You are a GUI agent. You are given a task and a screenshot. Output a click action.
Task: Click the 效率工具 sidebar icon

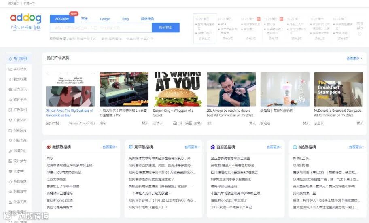pyautogui.click(x=11, y=202)
